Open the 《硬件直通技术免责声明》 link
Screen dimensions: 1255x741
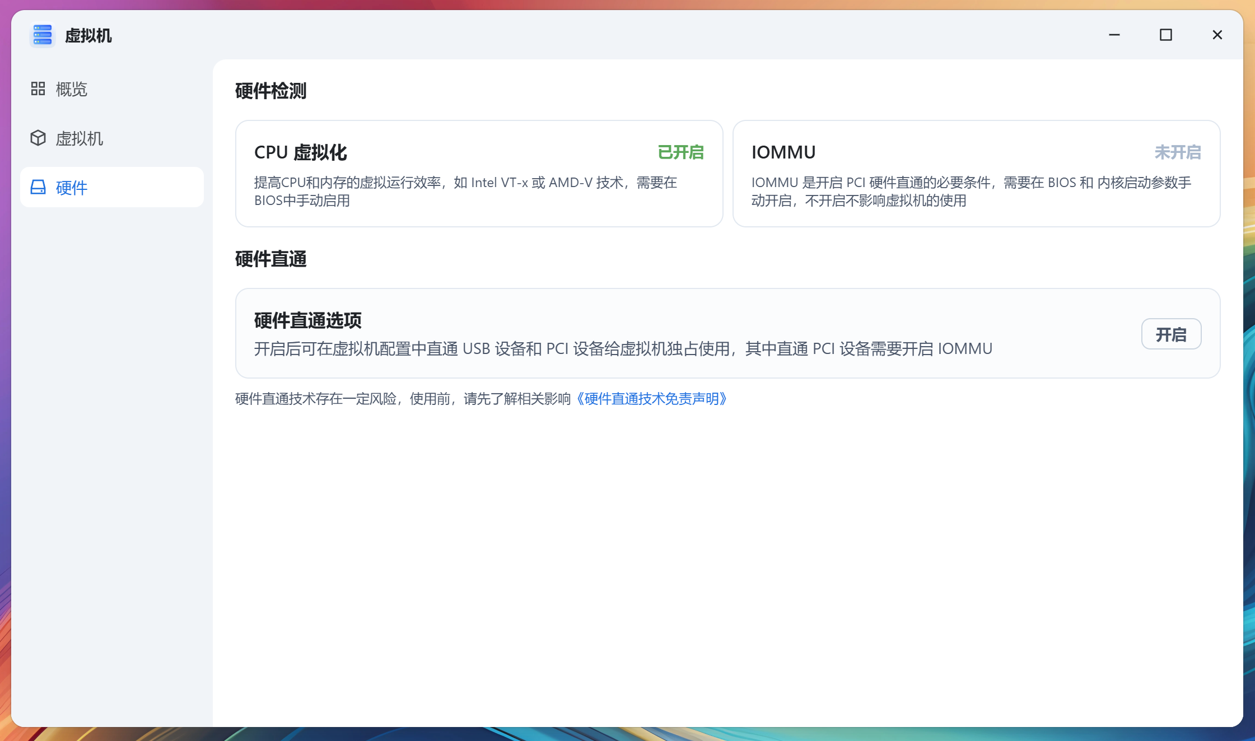[x=651, y=399]
